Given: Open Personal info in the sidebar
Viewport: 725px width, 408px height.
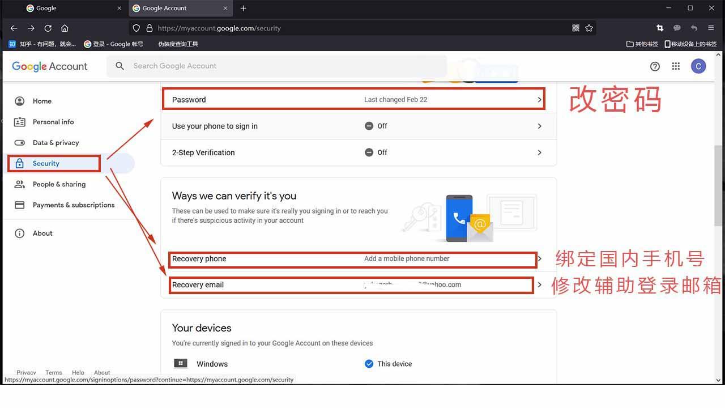Looking at the screenshot, I should coord(53,122).
